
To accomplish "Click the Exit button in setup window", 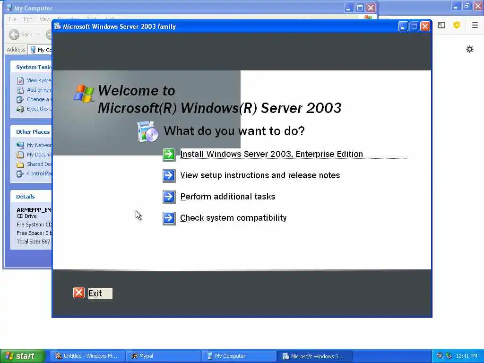I will tap(100, 293).
